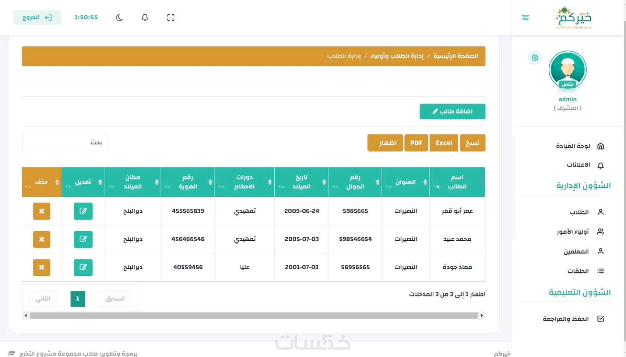Viewport: 626px width, 357px height.
Task: Delete student معاذ جودة
Action: click(x=42, y=268)
